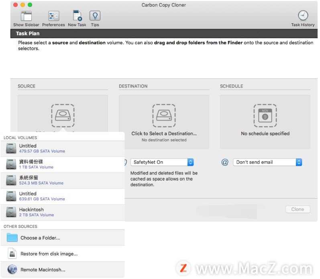Choose a Folder as source
This screenshot has height=279, width=320.
[63, 238]
